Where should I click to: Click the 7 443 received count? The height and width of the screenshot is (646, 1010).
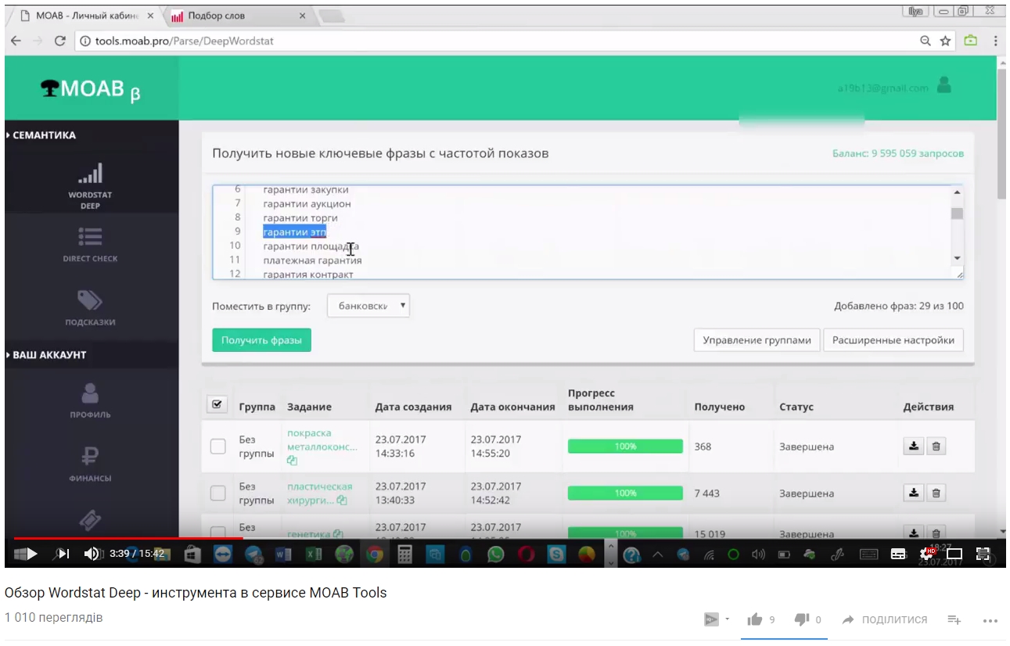pos(707,493)
